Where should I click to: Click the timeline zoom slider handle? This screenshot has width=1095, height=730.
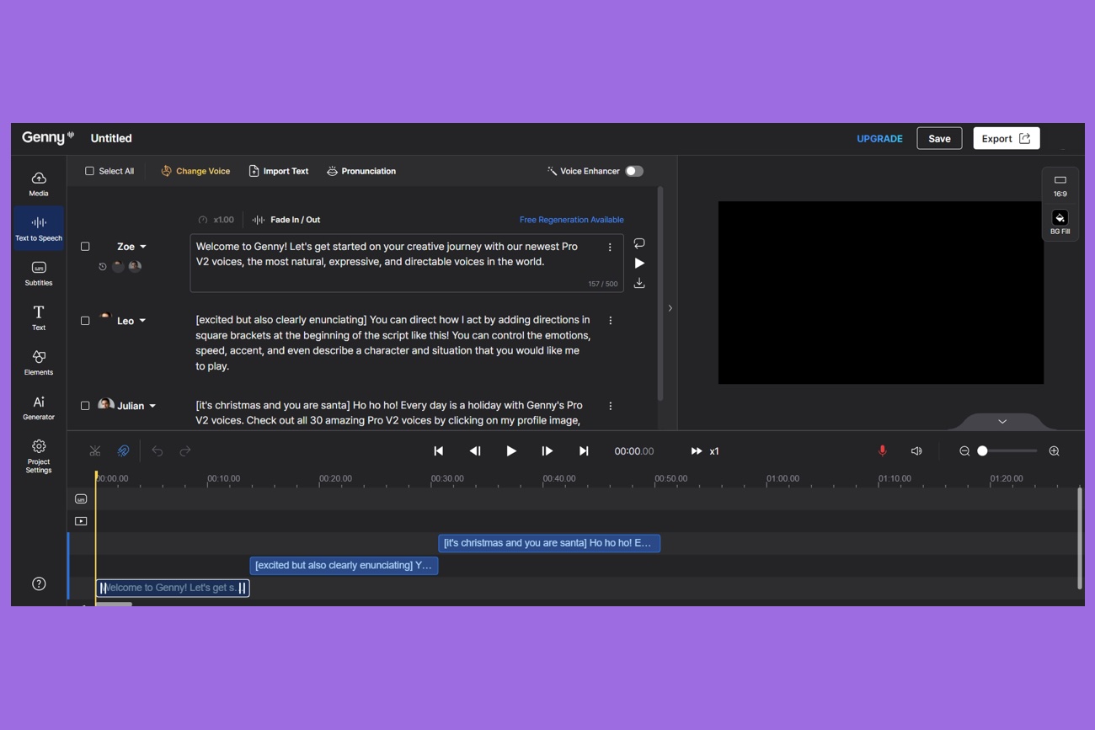982,451
